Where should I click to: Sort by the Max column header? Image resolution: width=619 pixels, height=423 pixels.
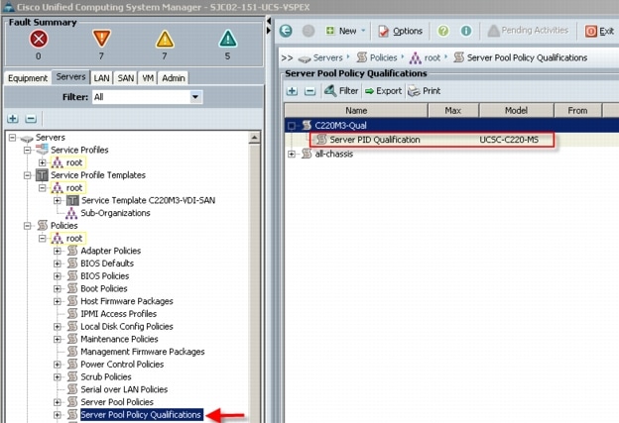pos(453,111)
